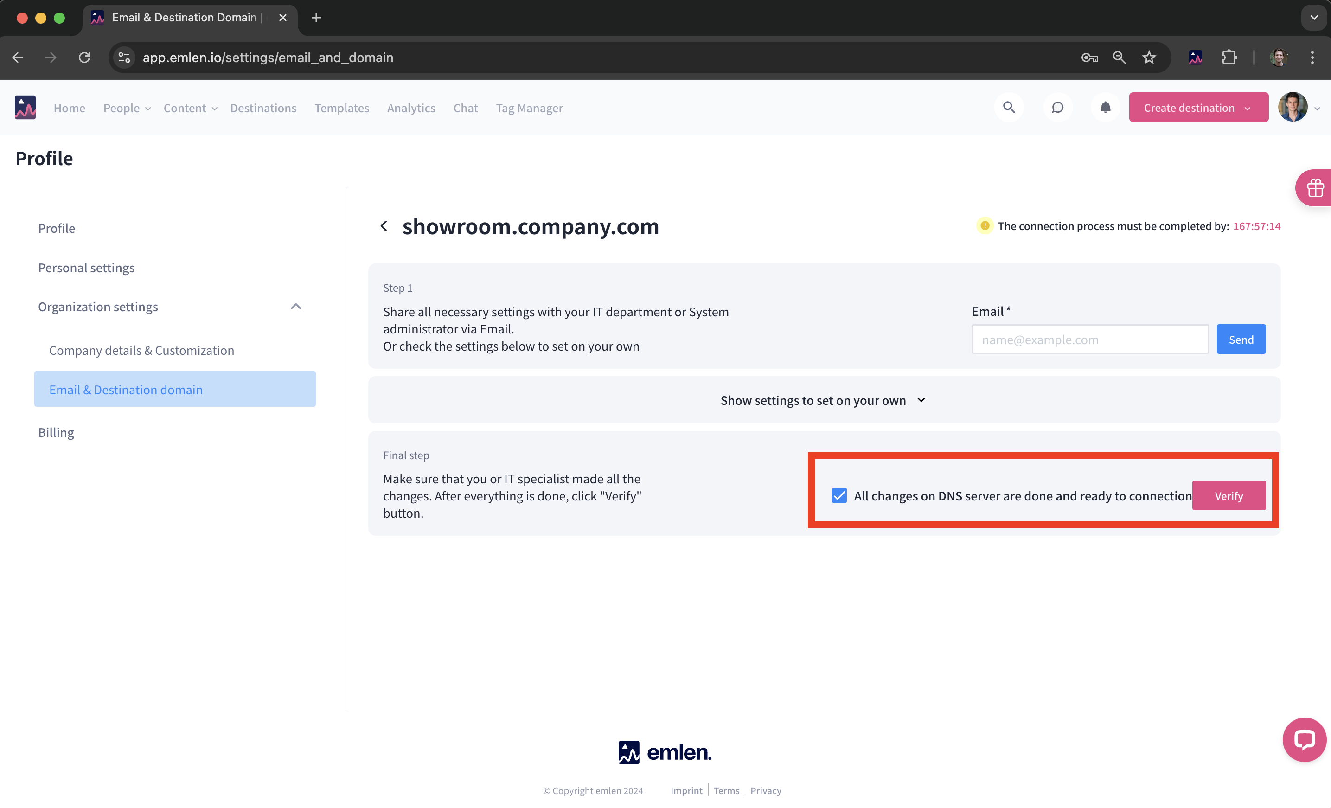Open the search magnifier icon
Screen dimensions: 1331x808
(1009, 108)
